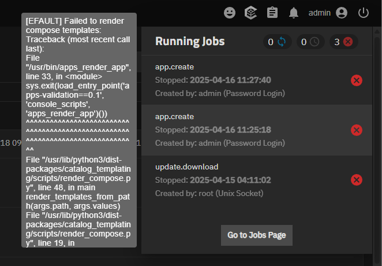Image resolution: width=382 pixels, height=266 pixels.
Task: Click the smiley feedback icon
Action: [230, 13]
